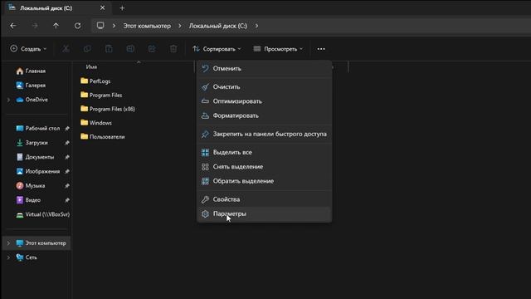The height and width of the screenshot is (299, 531).
Task: Select the Program Files folder
Action: pos(101,95)
